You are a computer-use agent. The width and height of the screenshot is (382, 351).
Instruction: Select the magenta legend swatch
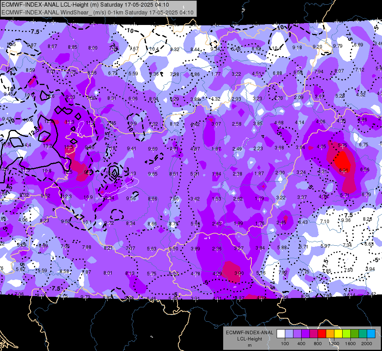click(x=314, y=334)
